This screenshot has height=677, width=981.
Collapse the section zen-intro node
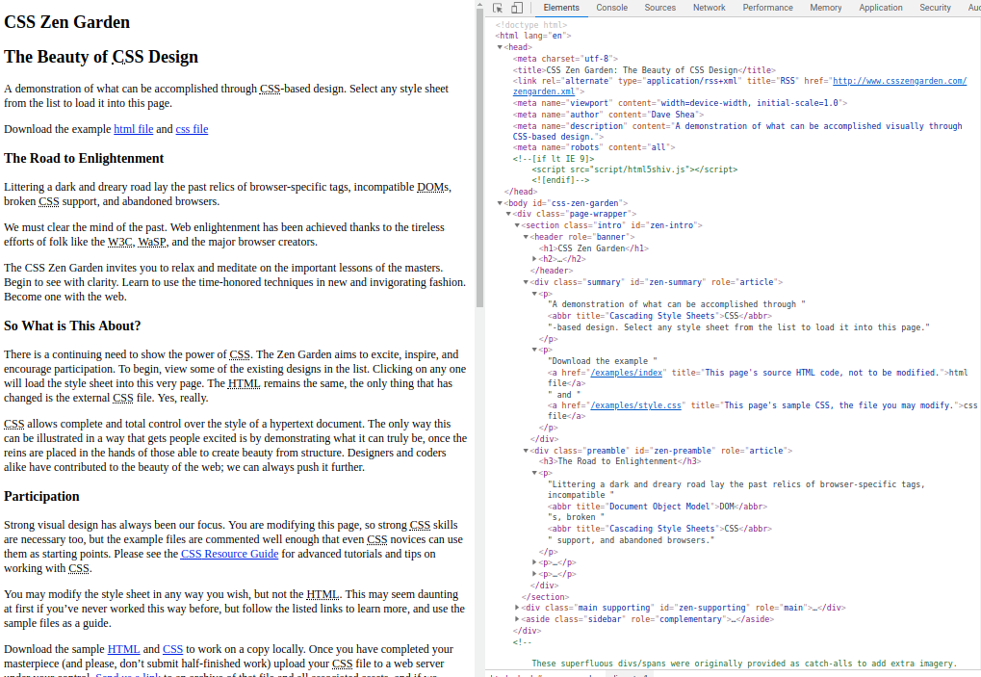517,225
